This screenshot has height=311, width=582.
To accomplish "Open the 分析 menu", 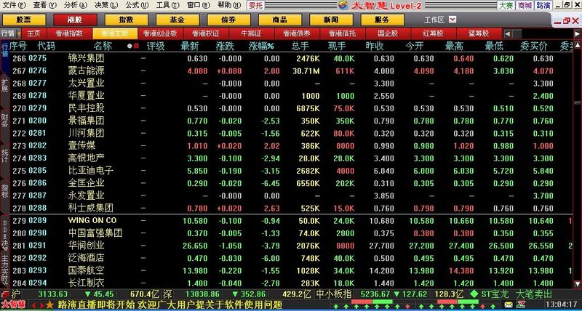I will pyautogui.click(x=76, y=5).
